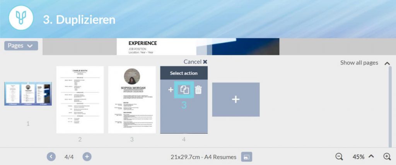Zoom in with the plus magnifier
The image size is (396, 165).
tap(387, 156)
